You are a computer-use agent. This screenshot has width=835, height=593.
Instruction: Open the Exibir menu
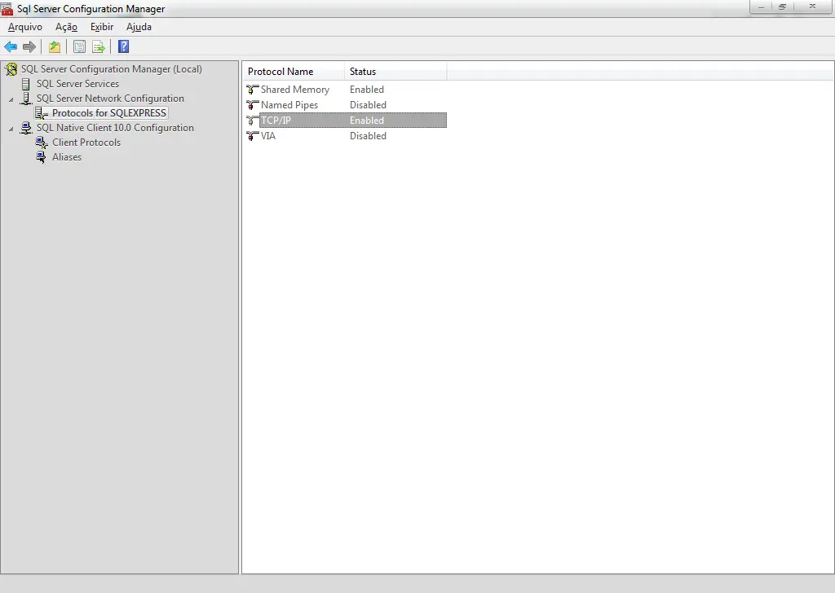click(102, 27)
